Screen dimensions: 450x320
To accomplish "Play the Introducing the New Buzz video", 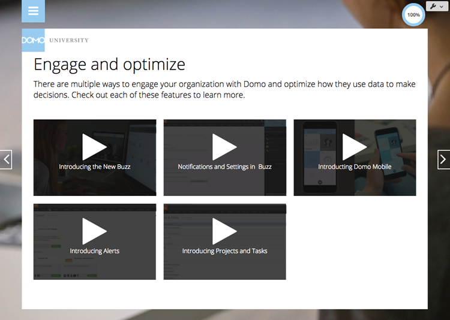I will tap(94, 147).
